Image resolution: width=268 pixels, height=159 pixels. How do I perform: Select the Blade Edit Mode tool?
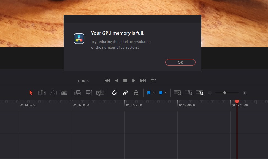[x=64, y=93]
